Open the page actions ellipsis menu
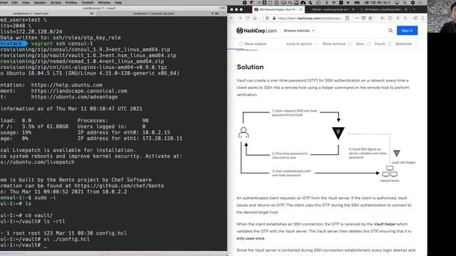Screen dimensions: 456x256 356,18
